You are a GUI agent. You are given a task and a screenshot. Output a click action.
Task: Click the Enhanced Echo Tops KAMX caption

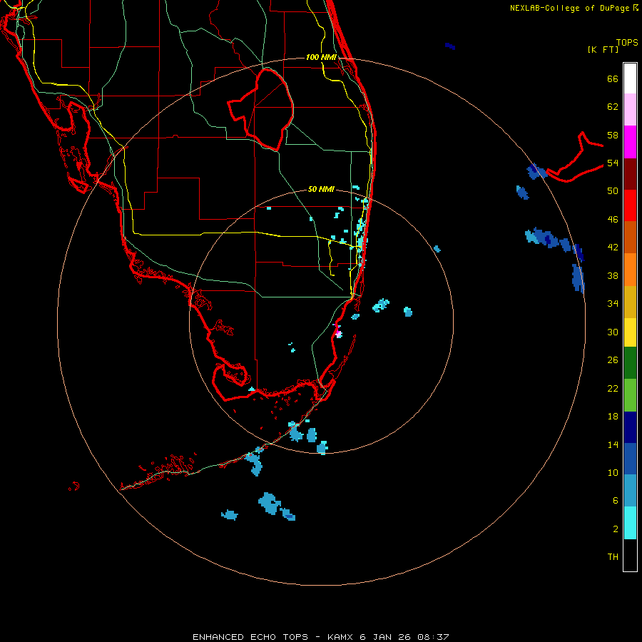tap(321, 637)
